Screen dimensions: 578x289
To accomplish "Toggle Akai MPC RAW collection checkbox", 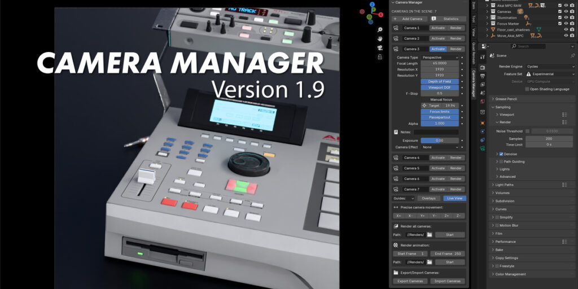I will click(560, 6).
